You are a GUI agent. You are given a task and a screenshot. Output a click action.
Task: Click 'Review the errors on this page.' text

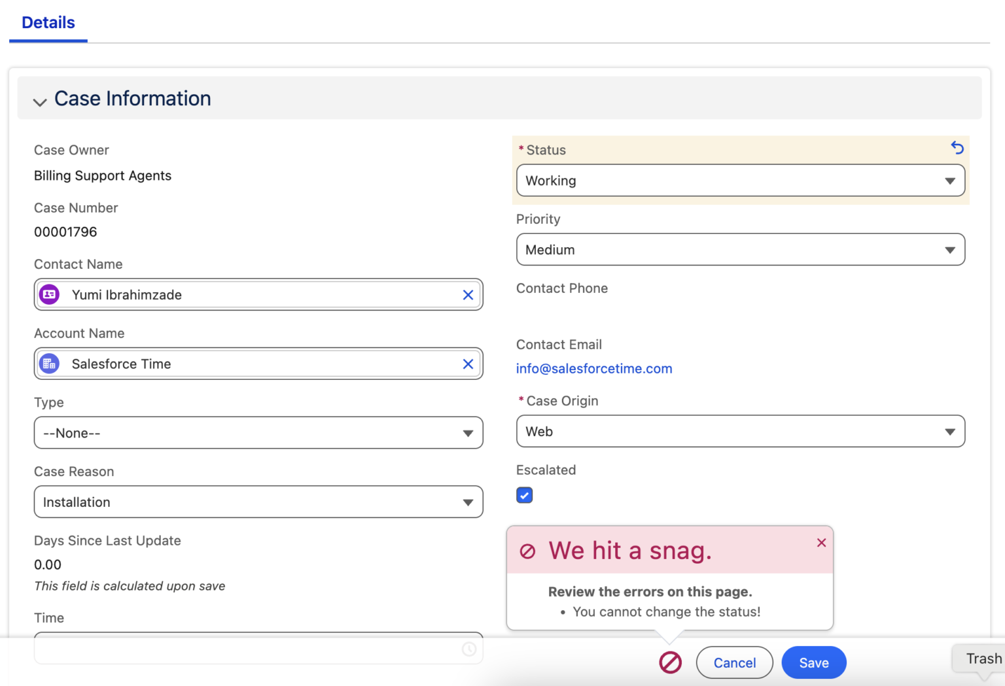650,592
